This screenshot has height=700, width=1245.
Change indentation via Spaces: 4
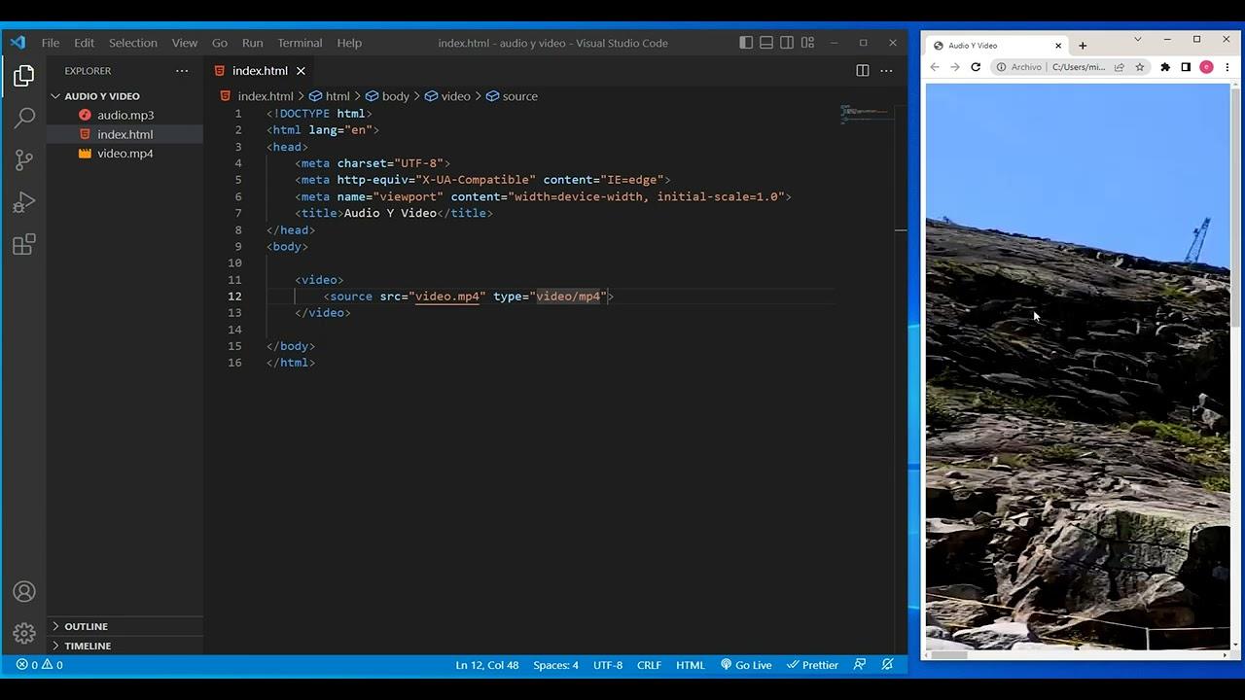555,665
